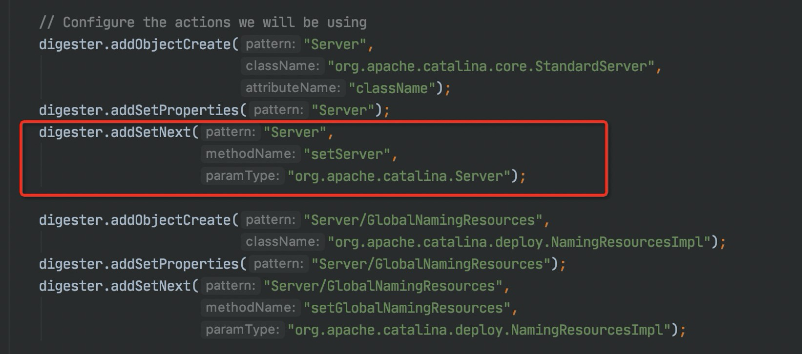Click the first digester.addObjectCreate call

139,44
